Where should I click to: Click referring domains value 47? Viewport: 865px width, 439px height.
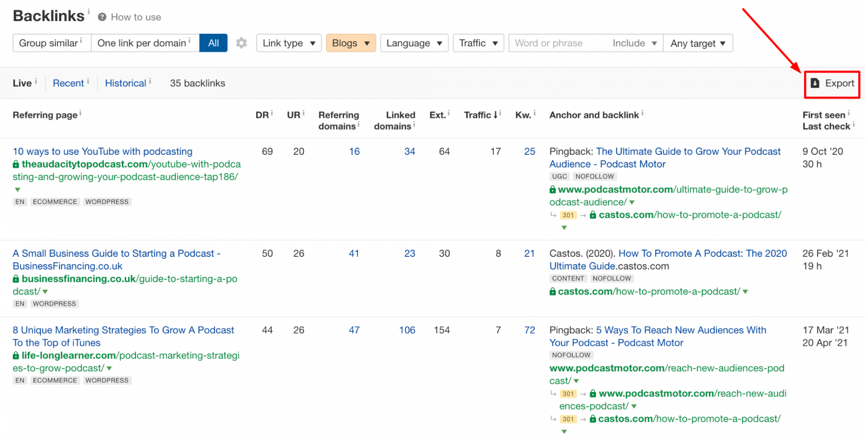354,330
